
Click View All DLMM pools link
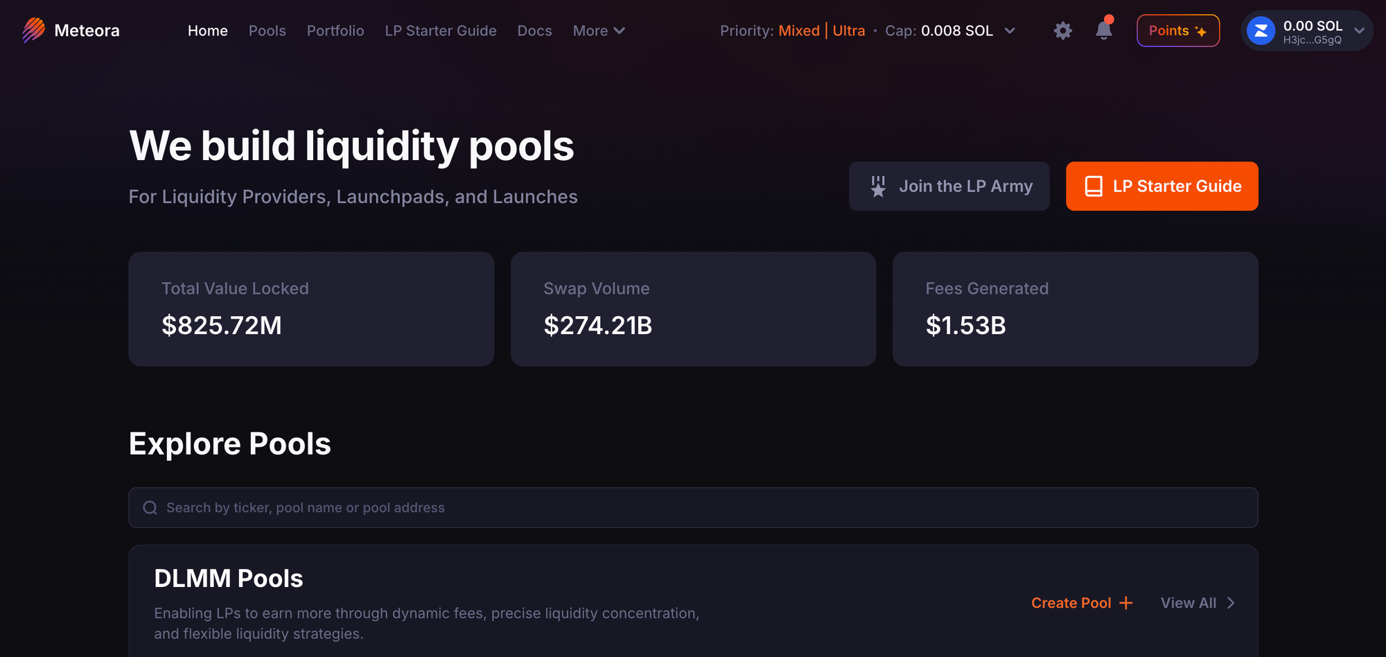[1198, 603]
